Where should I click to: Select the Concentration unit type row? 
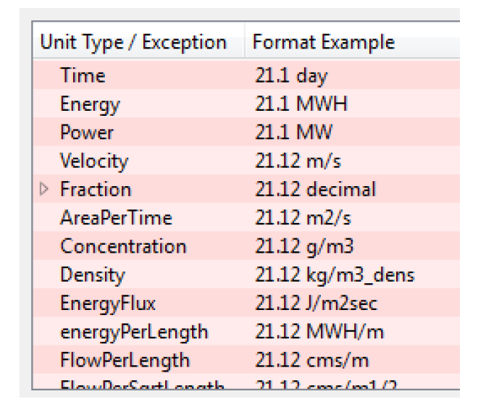click(123, 246)
